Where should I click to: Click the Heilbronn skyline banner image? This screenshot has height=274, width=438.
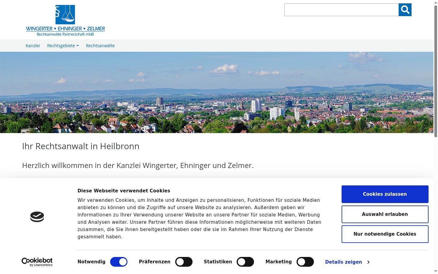[217, 92]
